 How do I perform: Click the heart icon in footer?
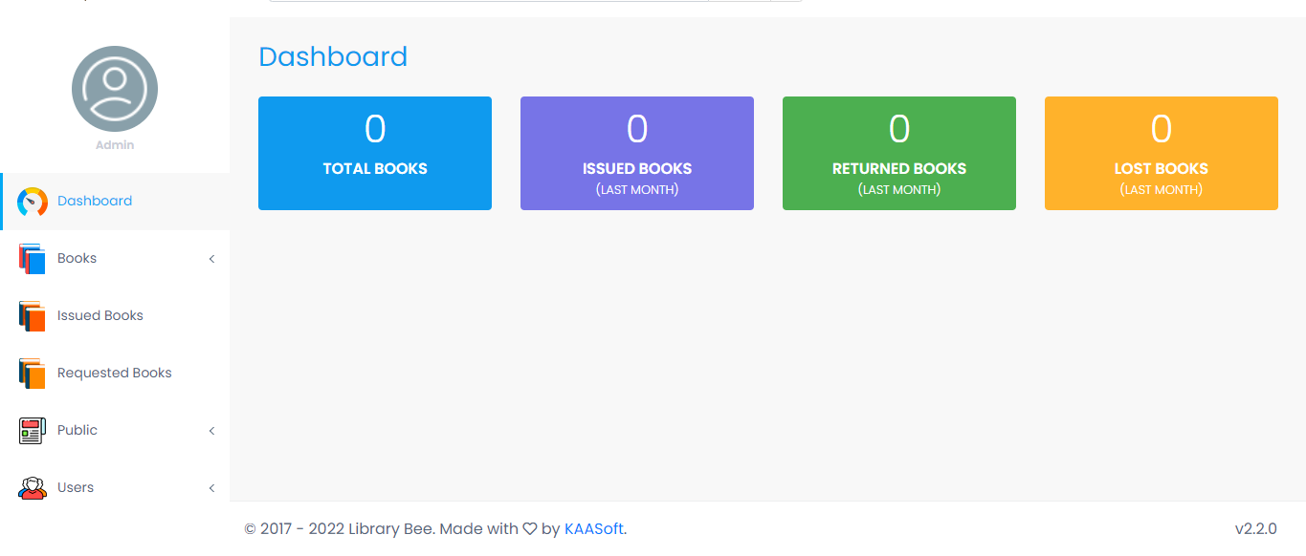529,528
